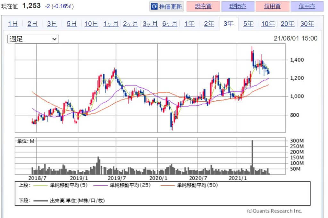Select the active 3年 tab
328x218 pixels.
tap(229, 24)
